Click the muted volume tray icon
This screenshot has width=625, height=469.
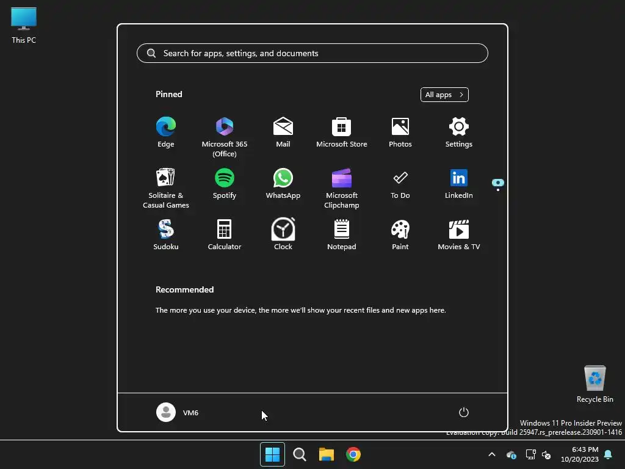[546, 454]
